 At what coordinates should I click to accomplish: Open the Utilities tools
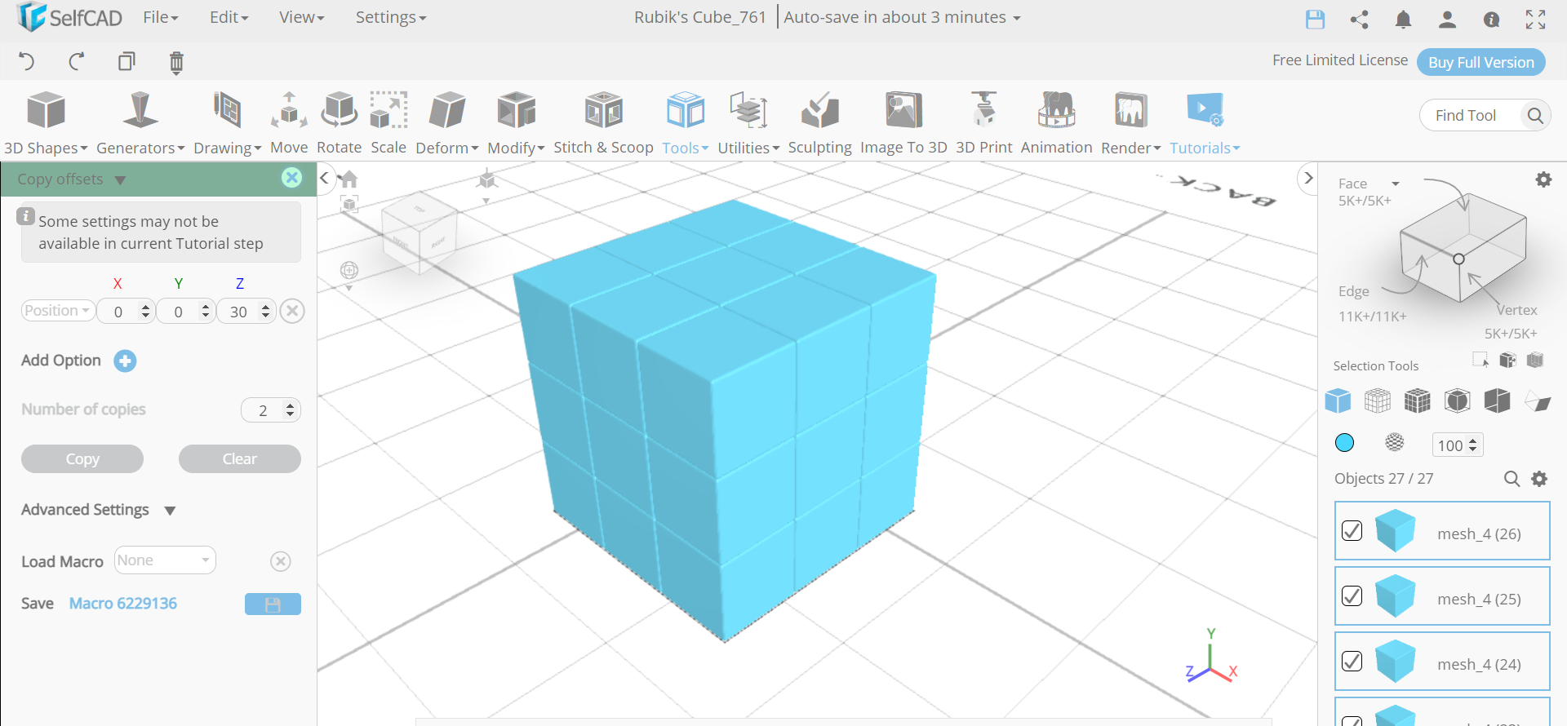[748, 124]
